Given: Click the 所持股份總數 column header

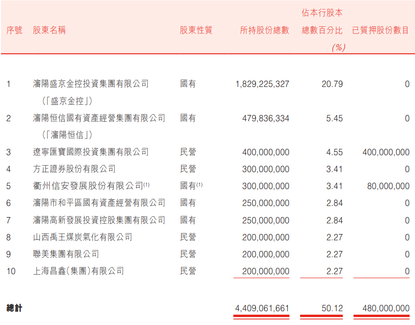Looking at the screenshot, I should pos(264,30).
